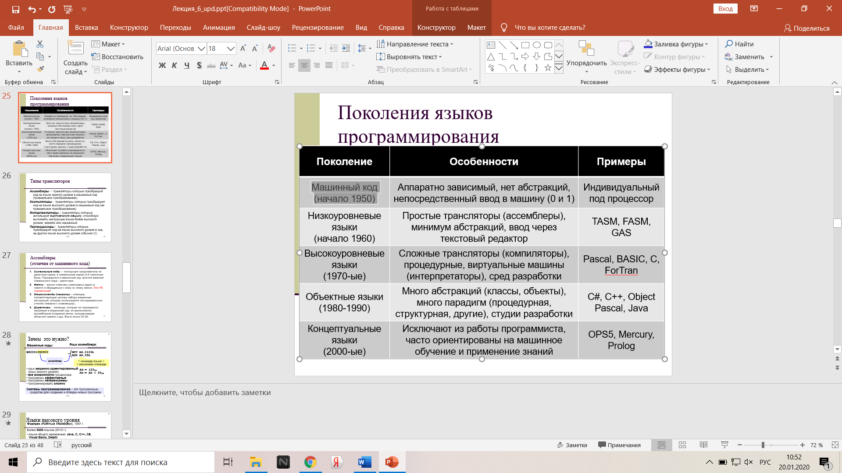Click Поделиться share button

pyautogui.click(x=807, y=28)
